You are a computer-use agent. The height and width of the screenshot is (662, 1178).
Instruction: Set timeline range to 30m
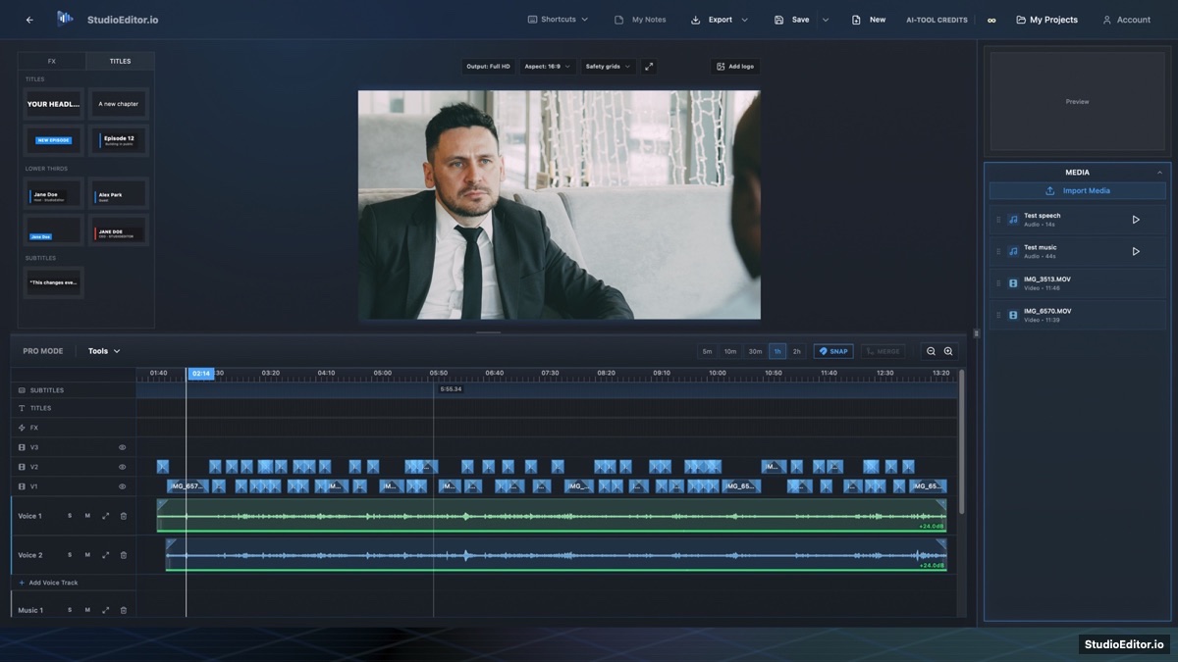(755, 351)
